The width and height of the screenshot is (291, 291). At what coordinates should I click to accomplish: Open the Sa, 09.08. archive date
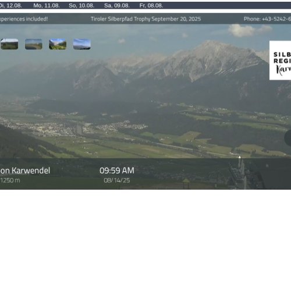pos(117,6)
